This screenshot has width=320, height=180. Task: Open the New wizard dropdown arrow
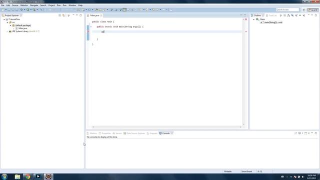[5, 10]
